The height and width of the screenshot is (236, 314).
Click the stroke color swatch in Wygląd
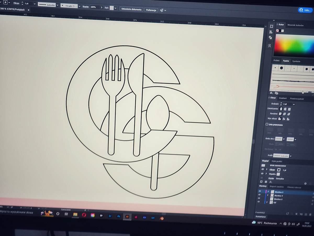(279, 170)
